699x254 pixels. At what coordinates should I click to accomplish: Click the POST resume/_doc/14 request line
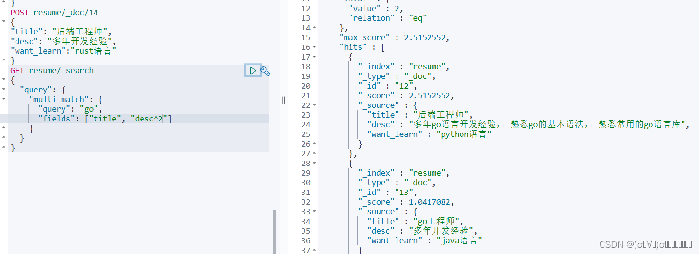54,12
